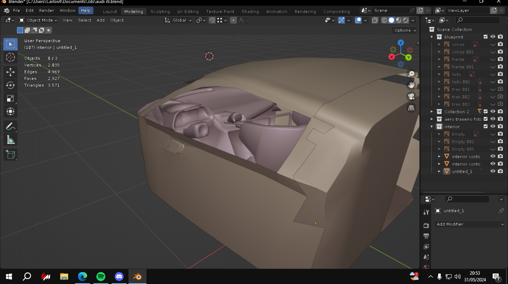Pick the Add Cube tool

coord(10,154)
